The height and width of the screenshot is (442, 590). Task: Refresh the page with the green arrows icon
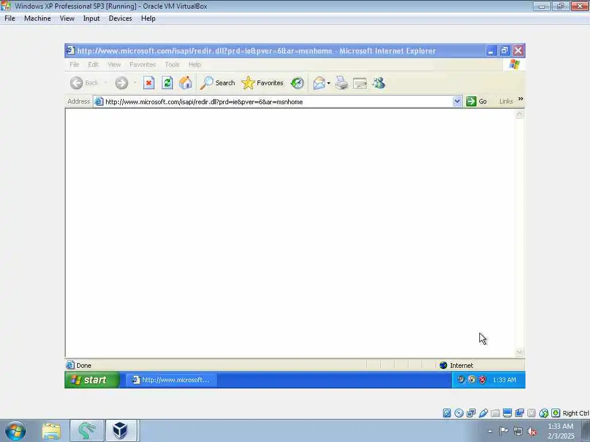(168, 83)
